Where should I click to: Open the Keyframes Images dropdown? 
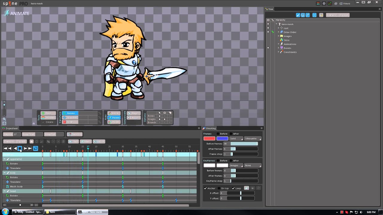236,165
